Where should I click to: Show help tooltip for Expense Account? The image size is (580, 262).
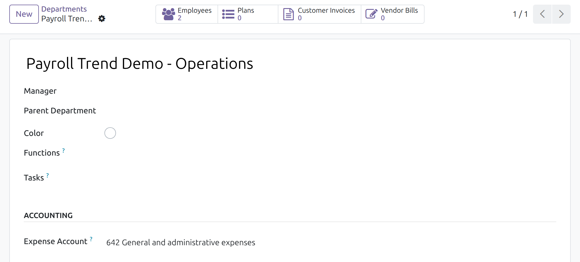[91, 239]
